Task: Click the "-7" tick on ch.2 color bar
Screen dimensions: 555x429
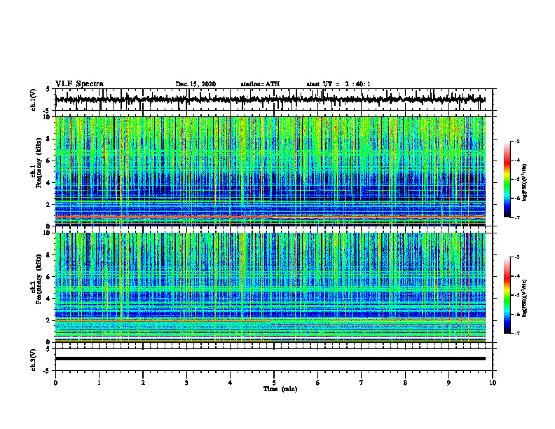Action: [x=517, y=333]
